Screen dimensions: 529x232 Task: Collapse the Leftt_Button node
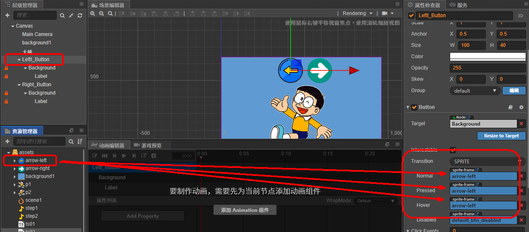coord(19,59)
